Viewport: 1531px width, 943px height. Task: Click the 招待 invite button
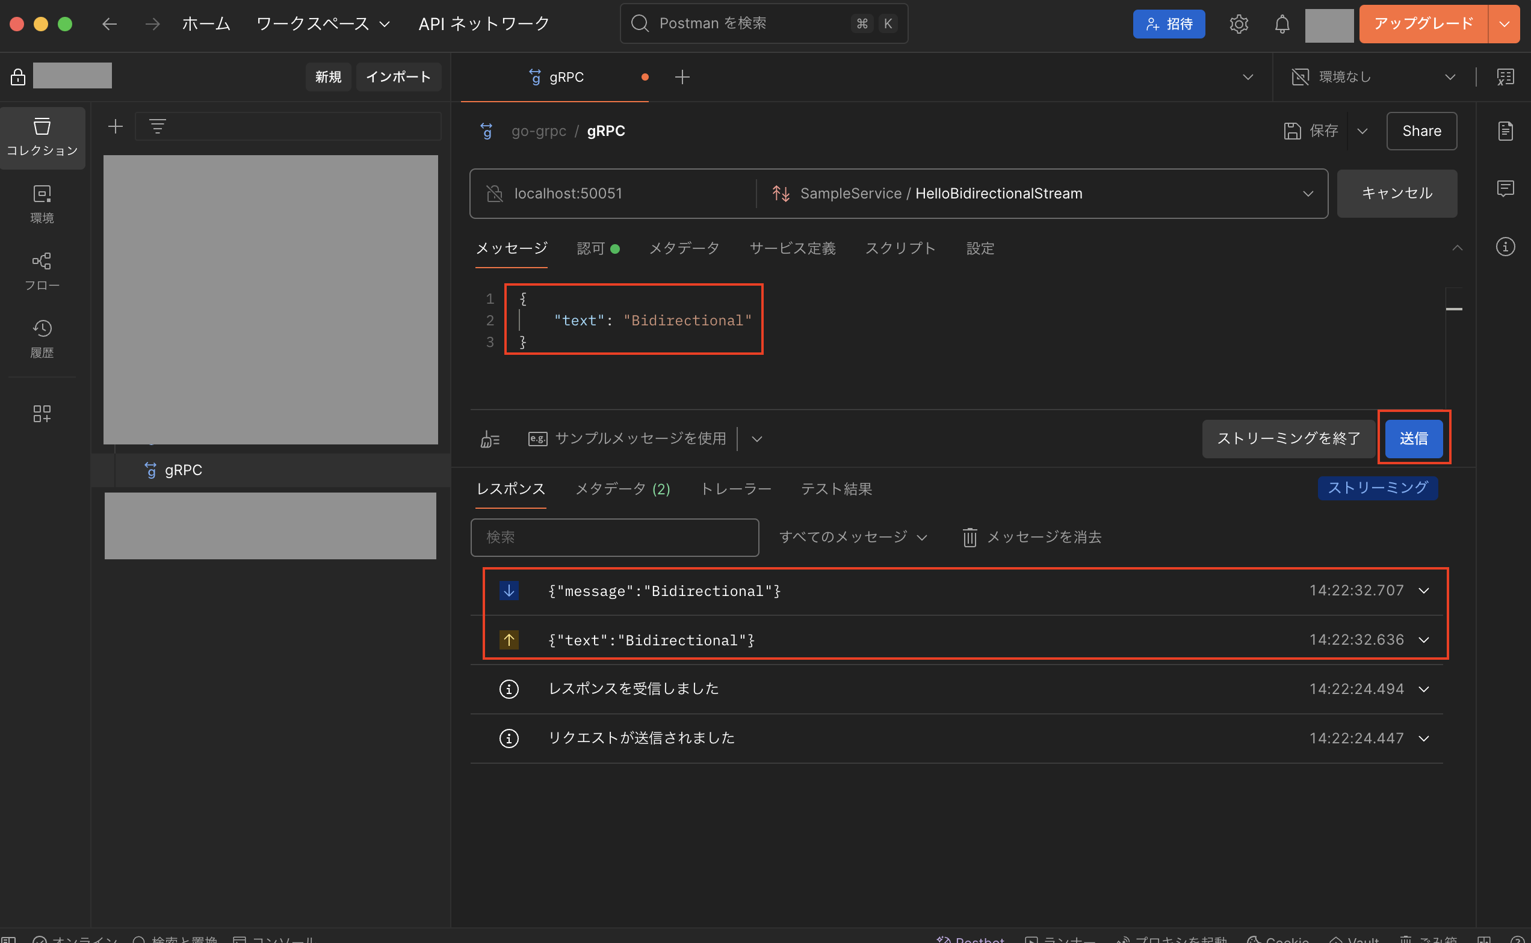[1169, 23]
